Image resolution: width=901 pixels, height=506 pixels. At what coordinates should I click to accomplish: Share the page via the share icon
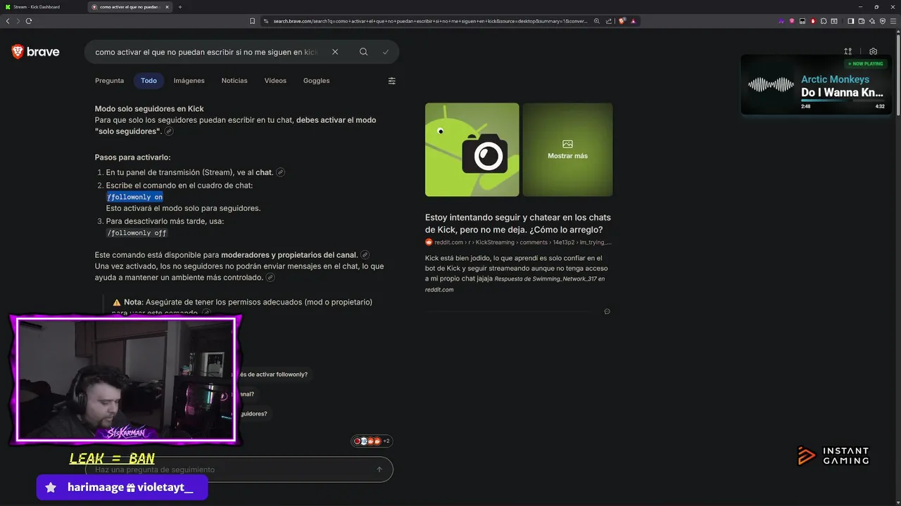pos(609,21)
